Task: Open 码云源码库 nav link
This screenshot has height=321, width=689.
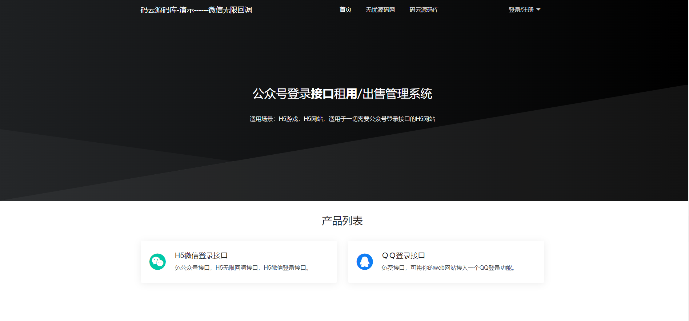Action: (424, 10)
